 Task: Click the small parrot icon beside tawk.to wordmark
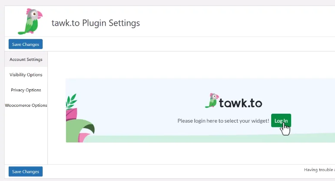[x=212, y=100]
